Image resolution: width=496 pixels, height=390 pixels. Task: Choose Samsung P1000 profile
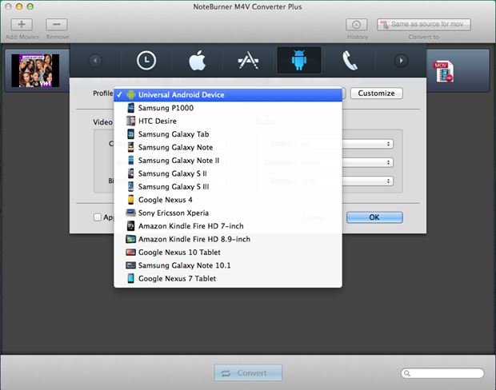(x=228, y=108)
